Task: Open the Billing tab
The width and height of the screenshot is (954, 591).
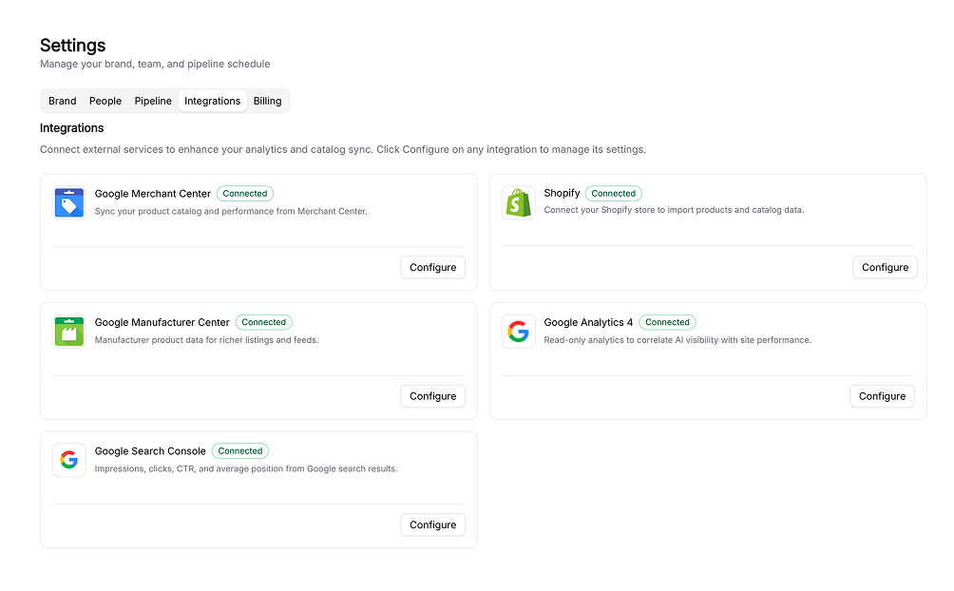Action: click(267, 101)
